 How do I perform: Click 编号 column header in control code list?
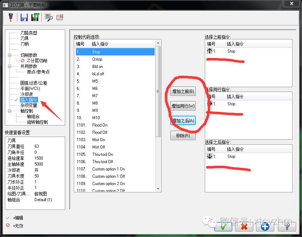pyautogui.click(x=82, y=44)
